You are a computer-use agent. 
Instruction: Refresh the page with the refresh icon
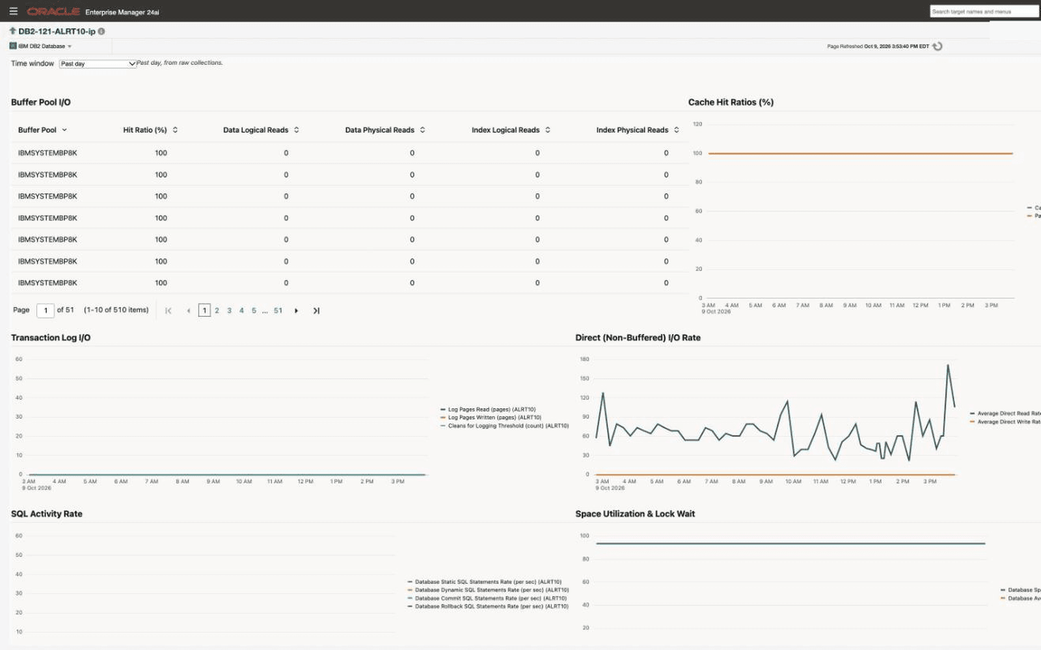[x=938, y=46]
